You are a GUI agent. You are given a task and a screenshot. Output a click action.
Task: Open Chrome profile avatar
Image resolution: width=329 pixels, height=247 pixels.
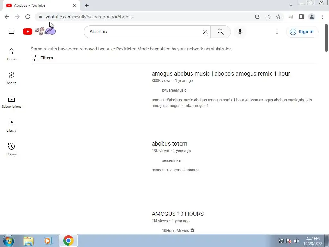tap(312, 17)
